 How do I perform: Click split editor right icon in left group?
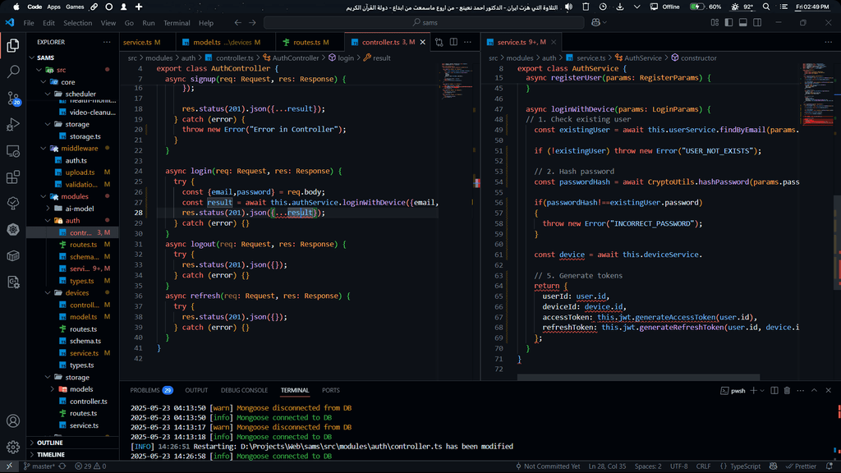pyautogui.click(x=453, y=42)
